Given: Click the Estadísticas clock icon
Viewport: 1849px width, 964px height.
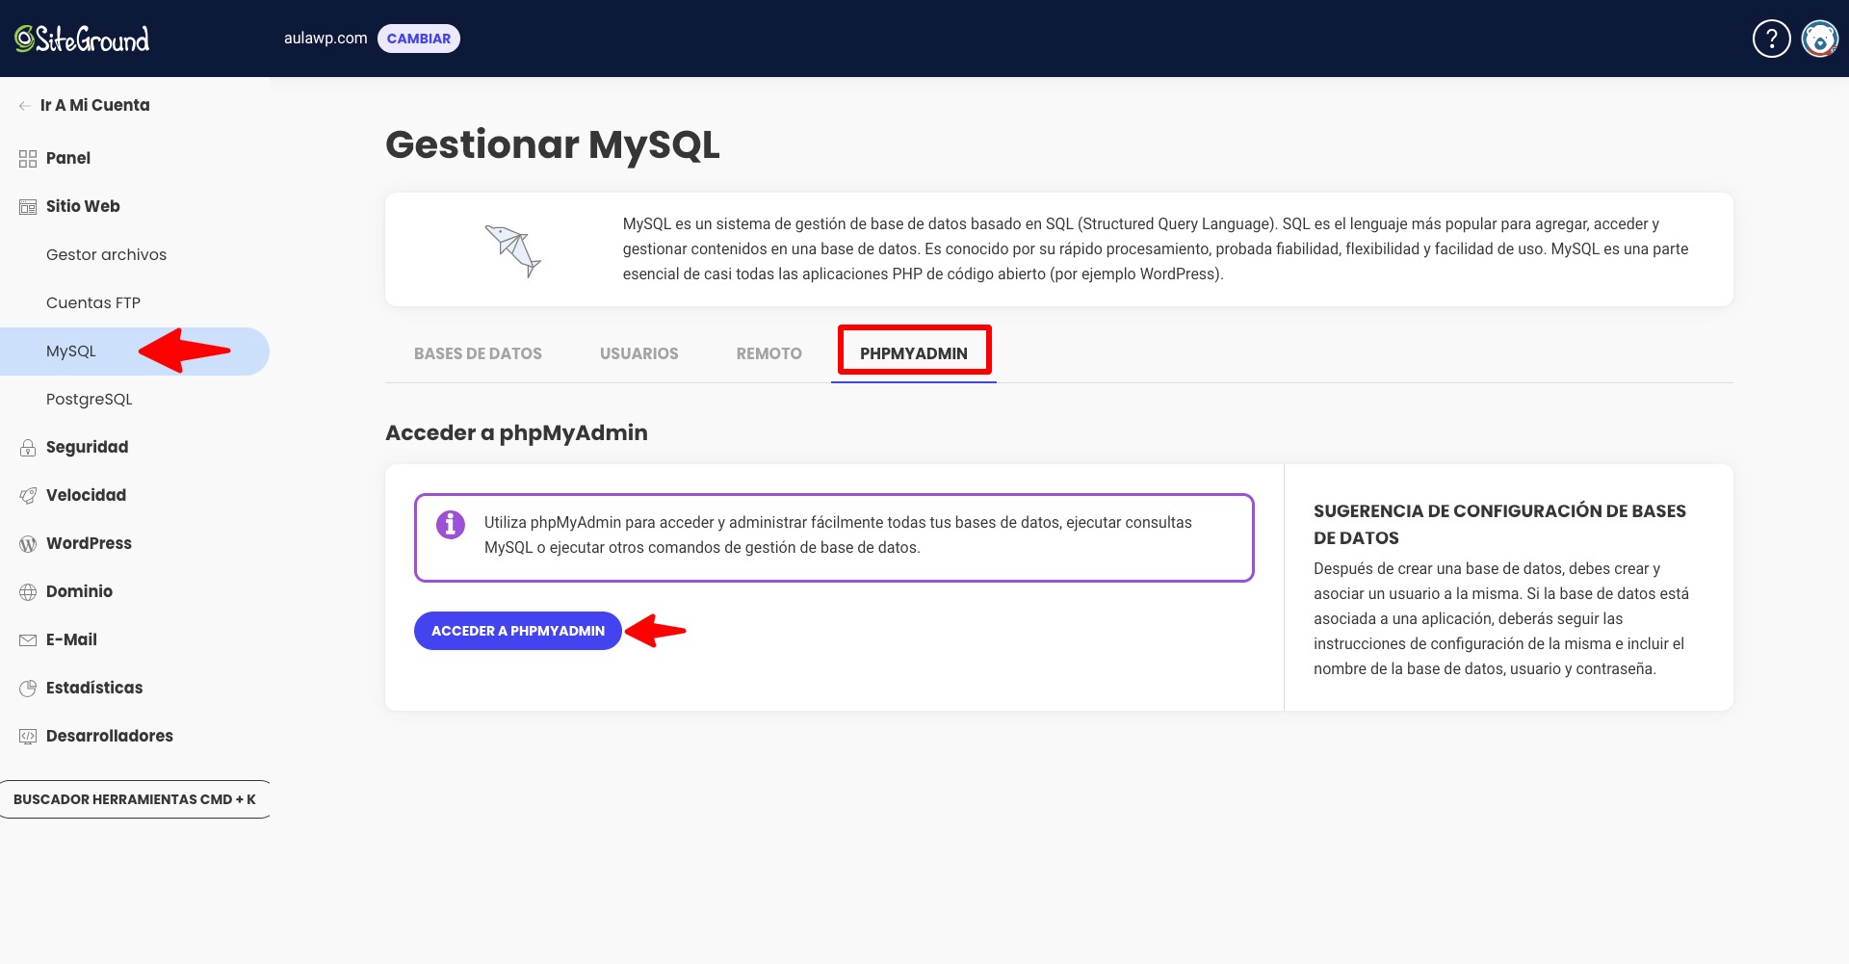Looking at the screenshot, I should pyautogui.click(x=26, y=688).
